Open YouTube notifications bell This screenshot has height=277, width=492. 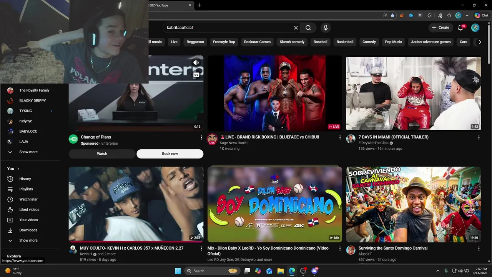[x=461, y=28]
